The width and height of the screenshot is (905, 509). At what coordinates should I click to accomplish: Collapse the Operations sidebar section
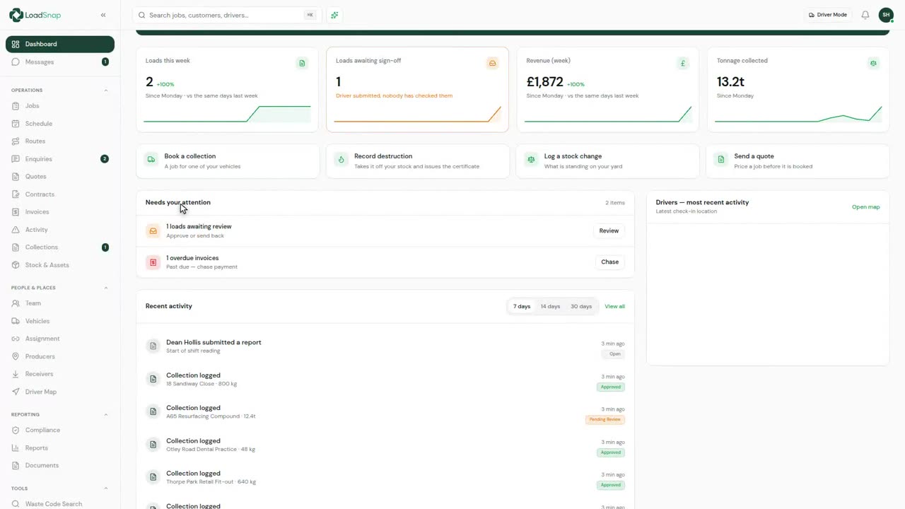106,90
